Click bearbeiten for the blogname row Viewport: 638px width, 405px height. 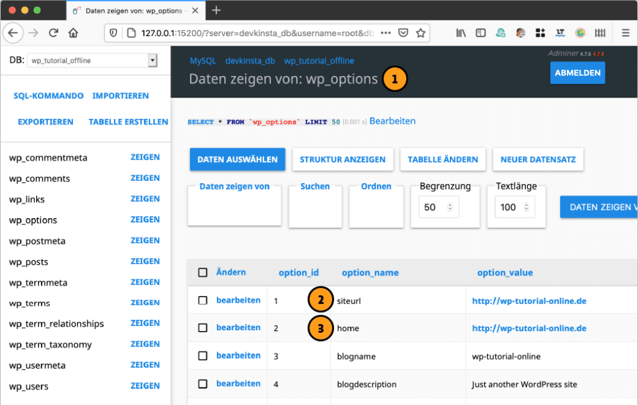(239, 356)
